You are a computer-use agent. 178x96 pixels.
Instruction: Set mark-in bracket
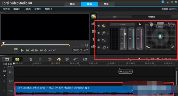73,45
